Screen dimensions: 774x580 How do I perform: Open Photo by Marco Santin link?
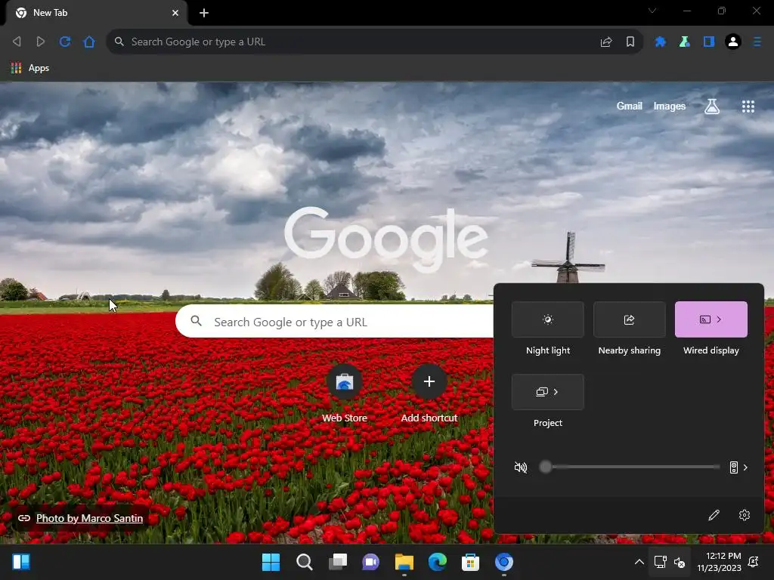pyautogui.click(x=89, y=518)
